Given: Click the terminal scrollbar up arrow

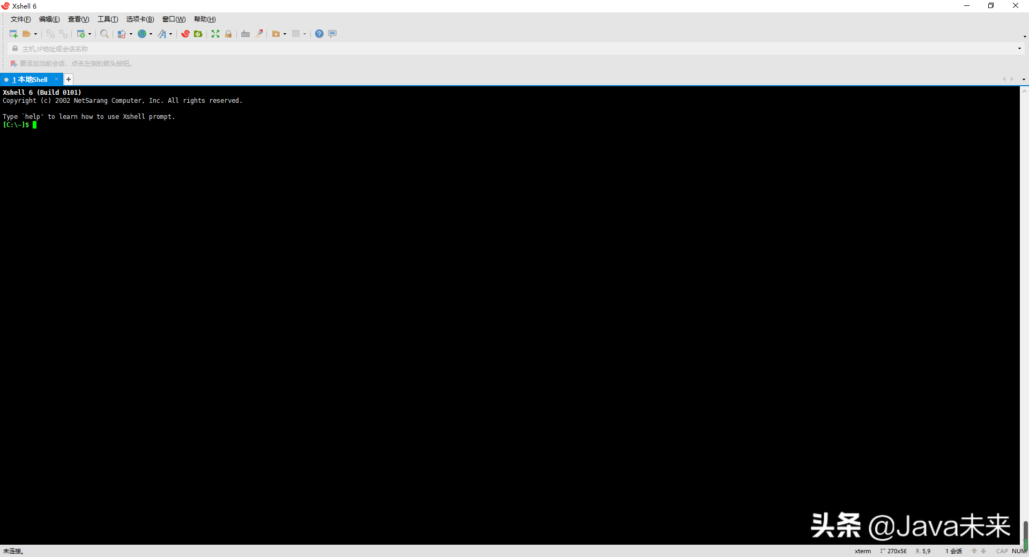Looking at the screenshot, I should click(1024, 91).
